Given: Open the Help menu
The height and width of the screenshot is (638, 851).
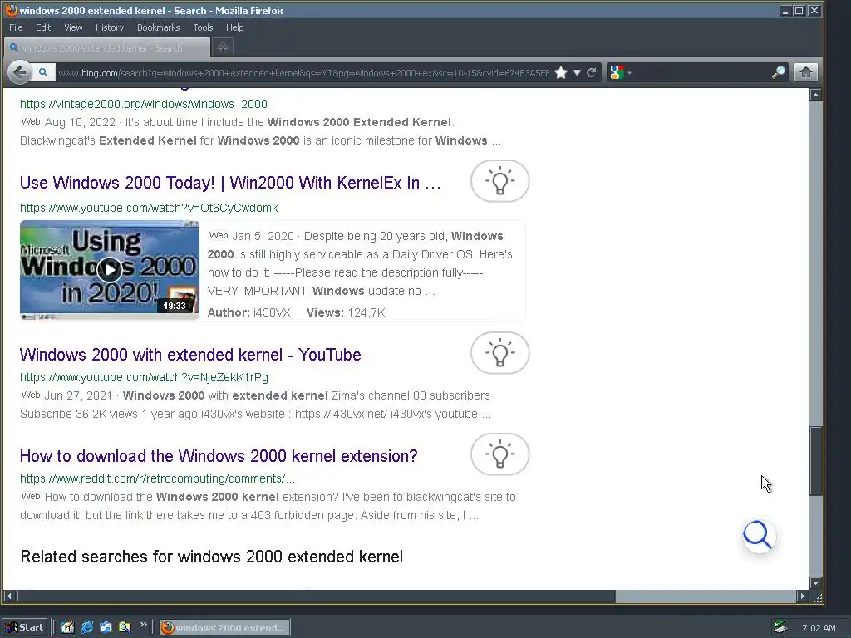Looking at the screenshot, I should [234, 27].
